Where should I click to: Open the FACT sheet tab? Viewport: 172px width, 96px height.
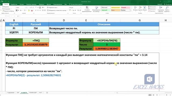click(41, 93)
